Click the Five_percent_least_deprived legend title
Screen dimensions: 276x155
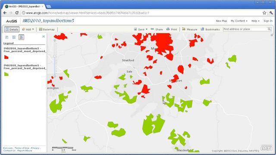pyautogui.click(x=25, y=67)
